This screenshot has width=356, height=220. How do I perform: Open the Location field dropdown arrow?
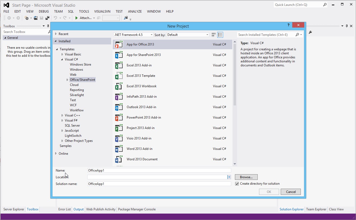pyautogui.click(x=229, y=177)
